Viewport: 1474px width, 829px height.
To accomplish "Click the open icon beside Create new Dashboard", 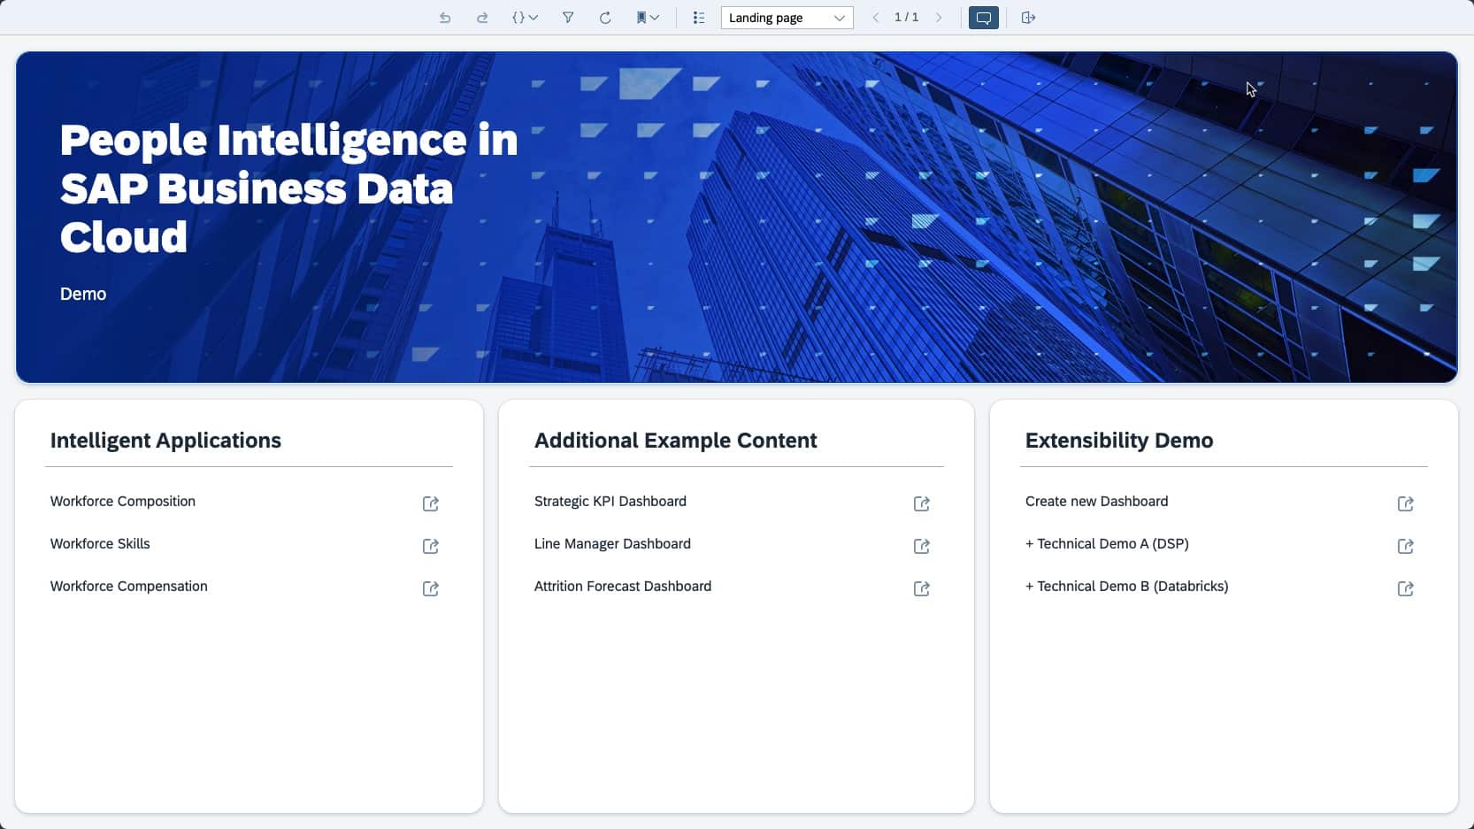I will [1406, 503].
